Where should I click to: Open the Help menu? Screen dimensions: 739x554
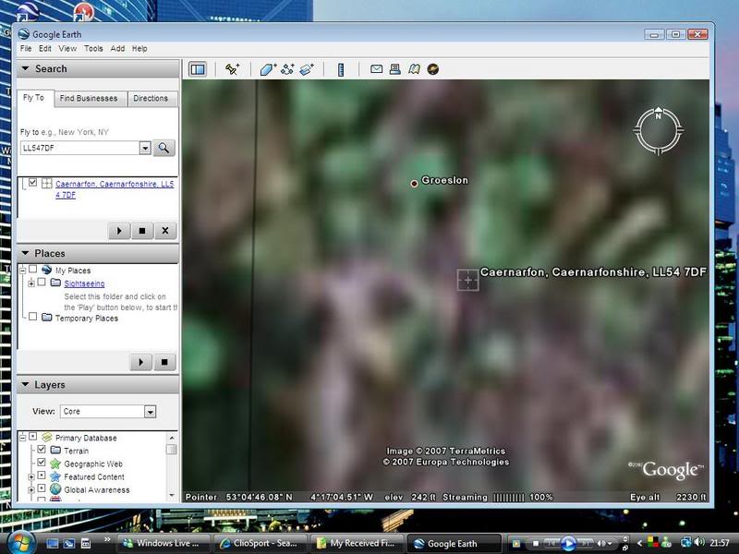(x=139, y=49)
